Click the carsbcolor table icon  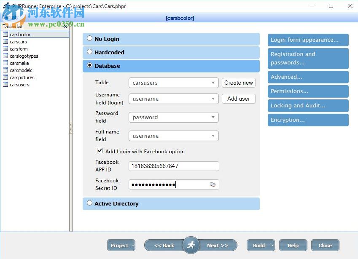click(x=6, y=34)
